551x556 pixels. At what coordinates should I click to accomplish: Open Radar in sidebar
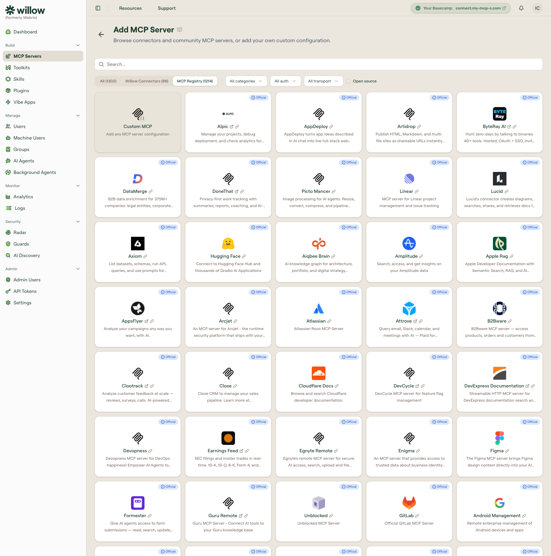(43, 232)
